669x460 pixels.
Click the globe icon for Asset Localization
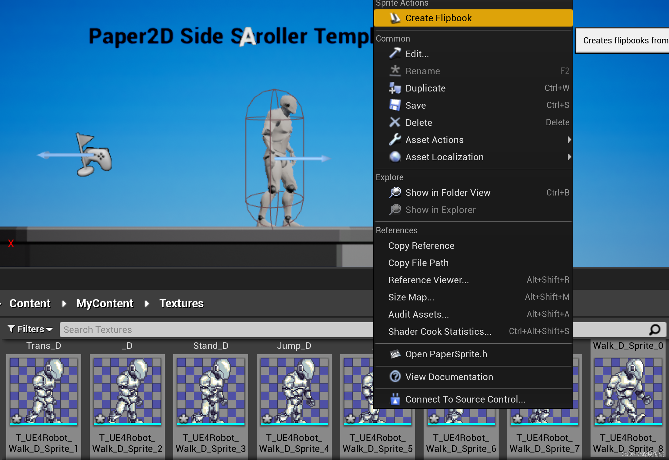(x=395, y=157)
